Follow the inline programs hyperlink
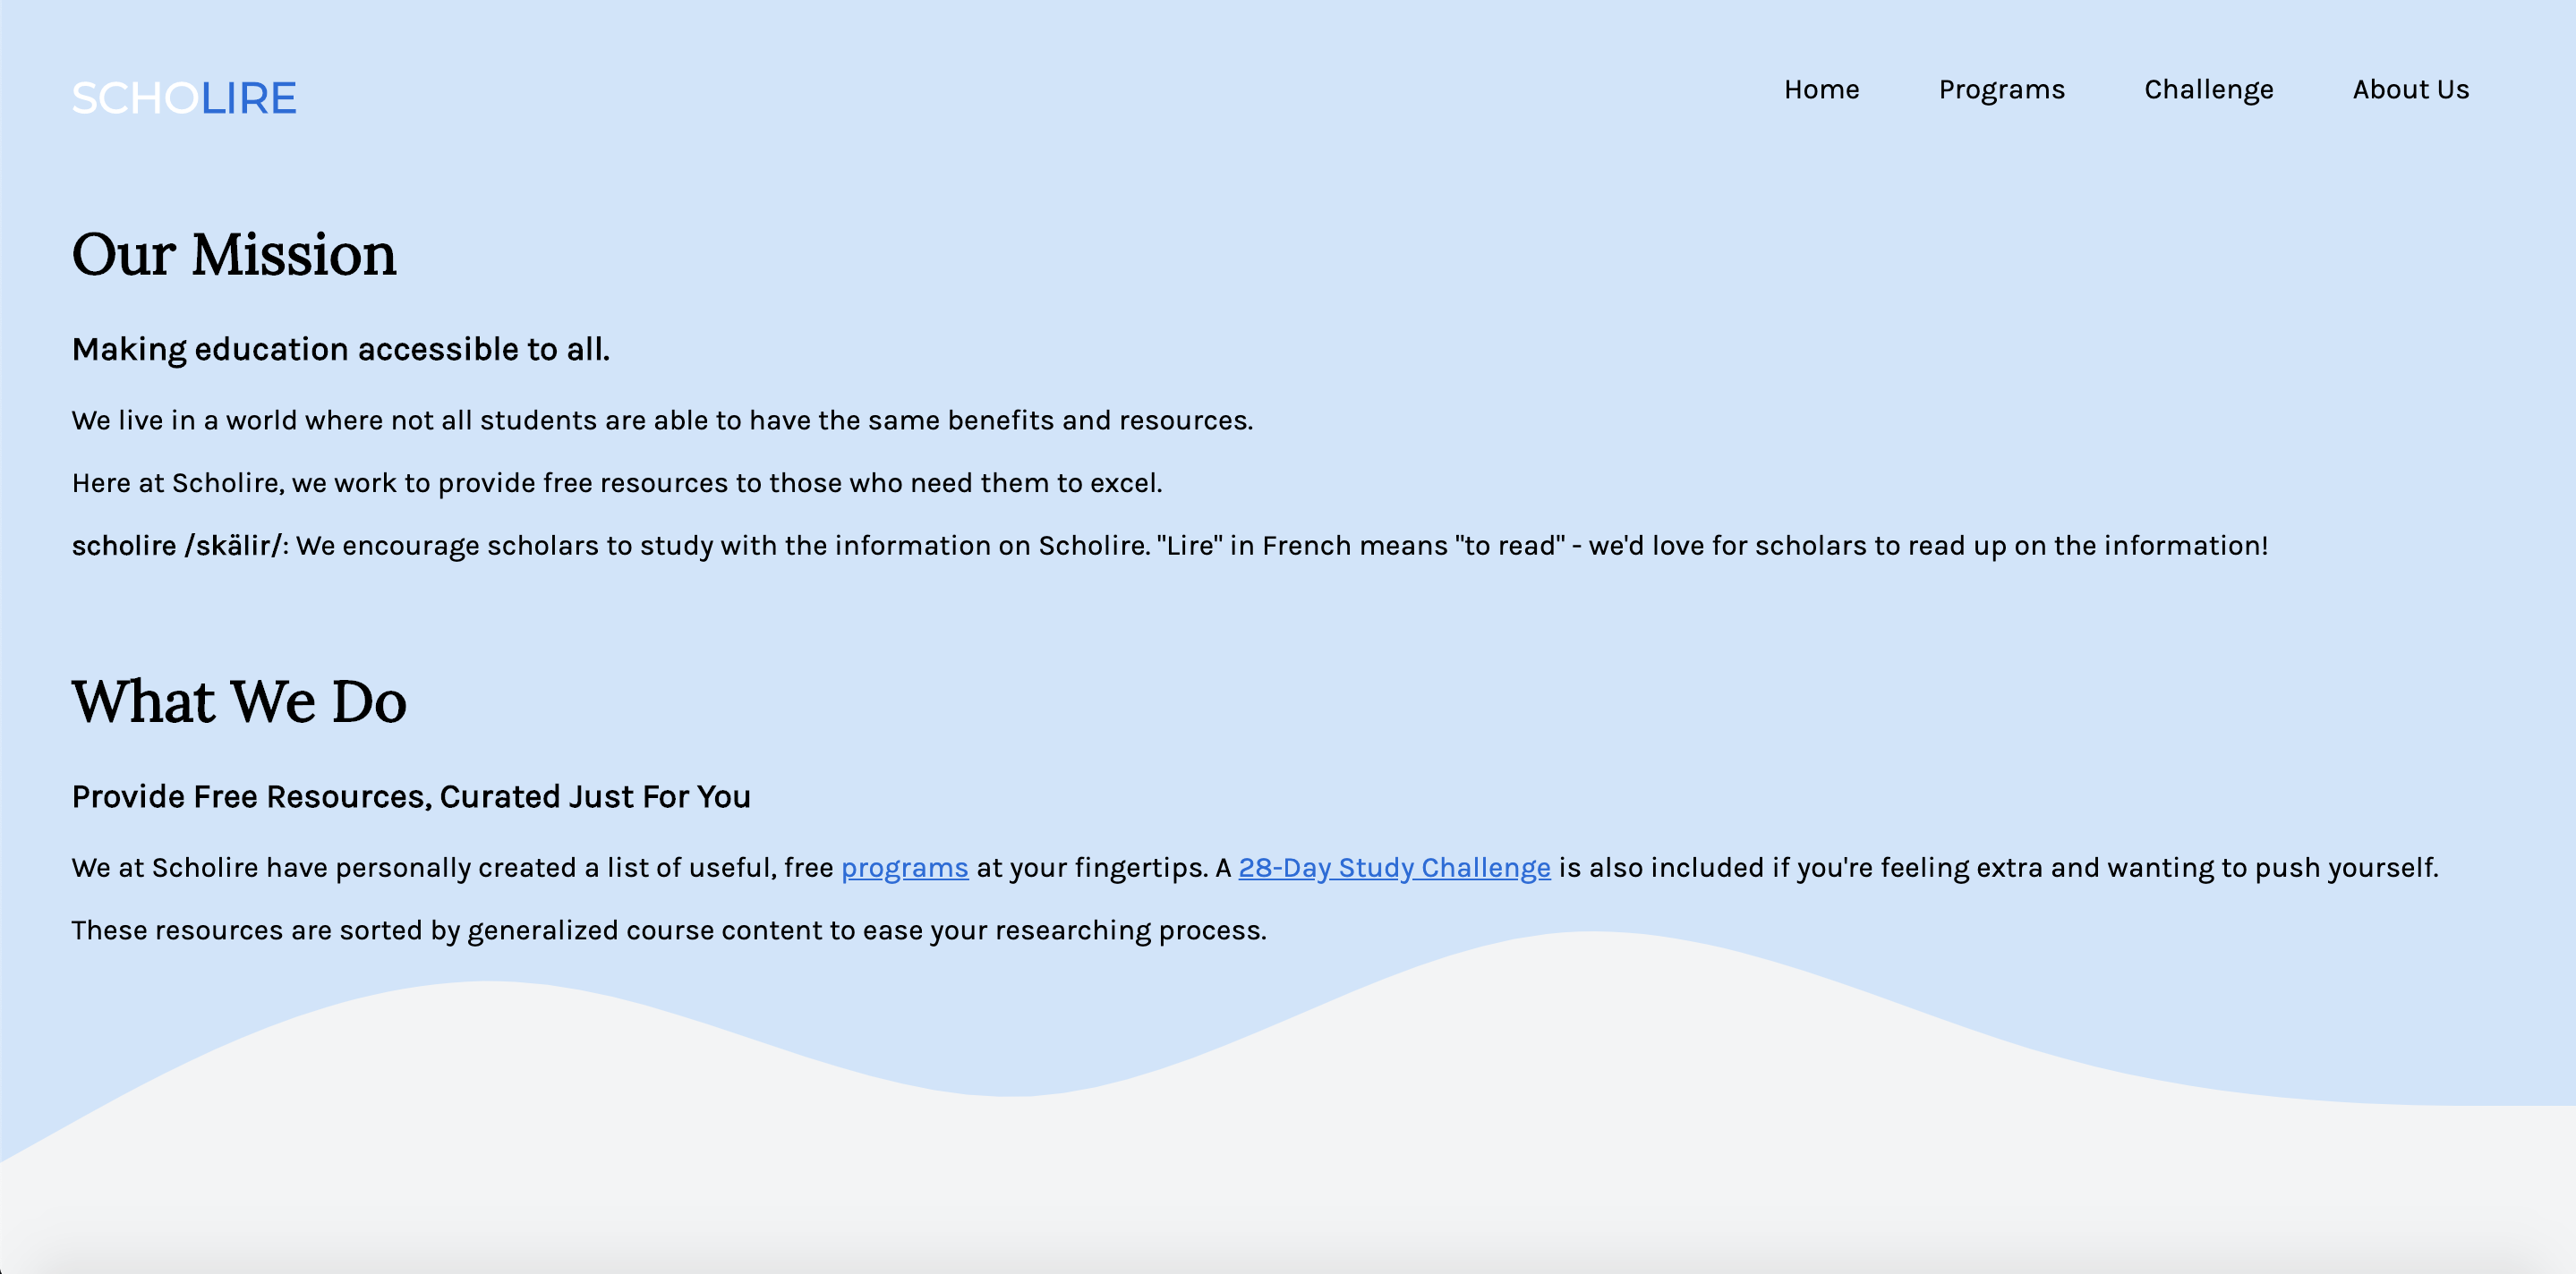Viewport: 2576px width, 1274px height. (904, 867)
